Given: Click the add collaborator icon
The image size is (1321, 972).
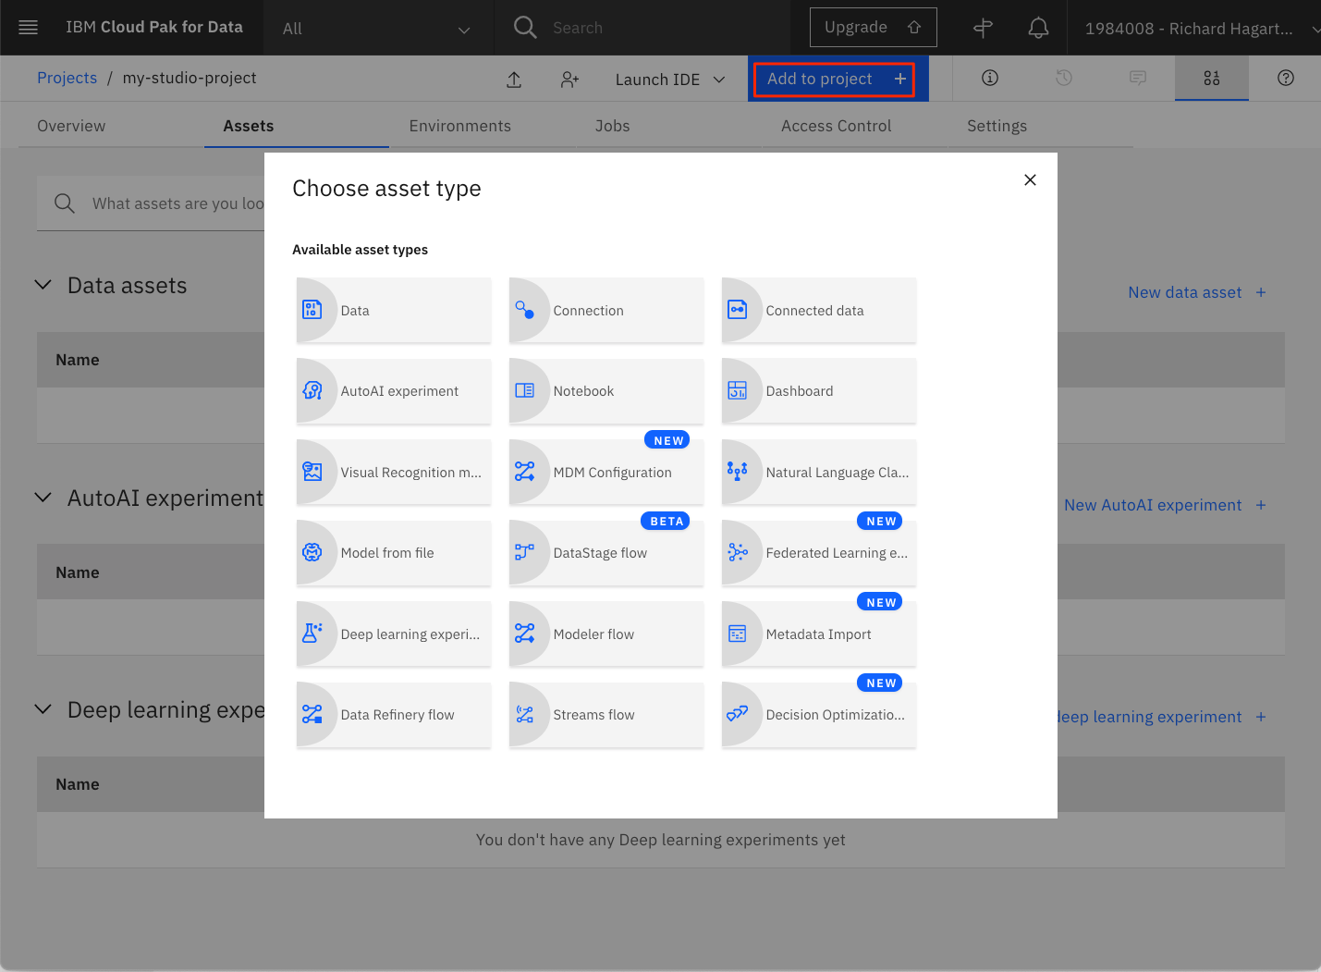Looking at the screenshot, I should (x=569, y=80).
